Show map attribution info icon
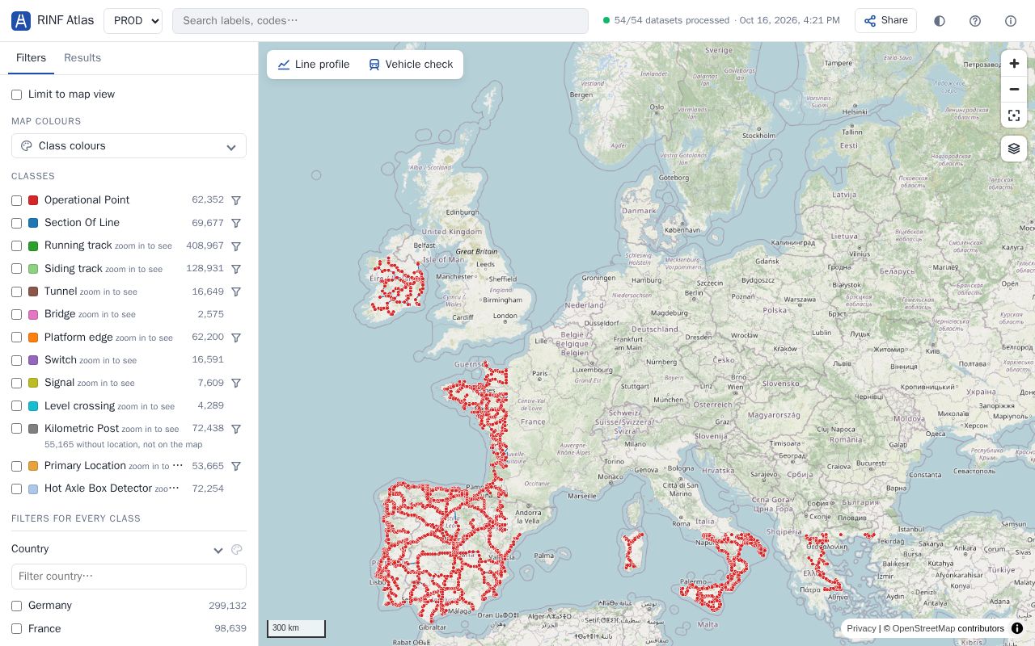The height and width of the screenshot is (646, 1035). pos(1017,628)
